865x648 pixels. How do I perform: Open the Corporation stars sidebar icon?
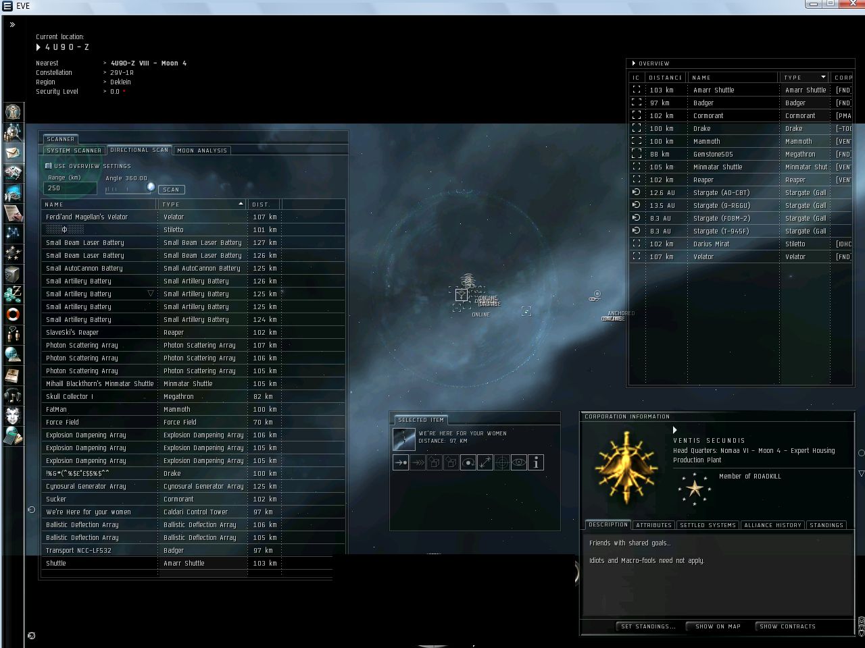(x=13, y=253)
